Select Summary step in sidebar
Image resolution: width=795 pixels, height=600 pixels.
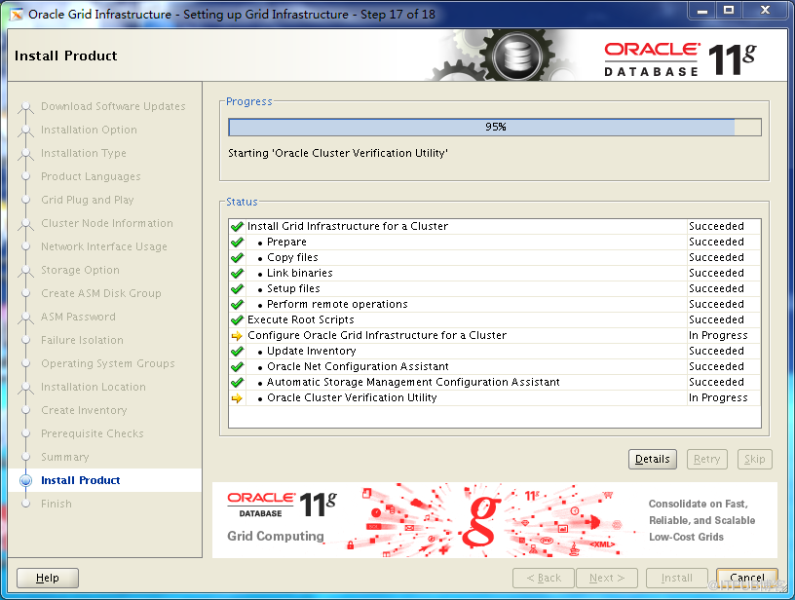[x=65, y=457]
